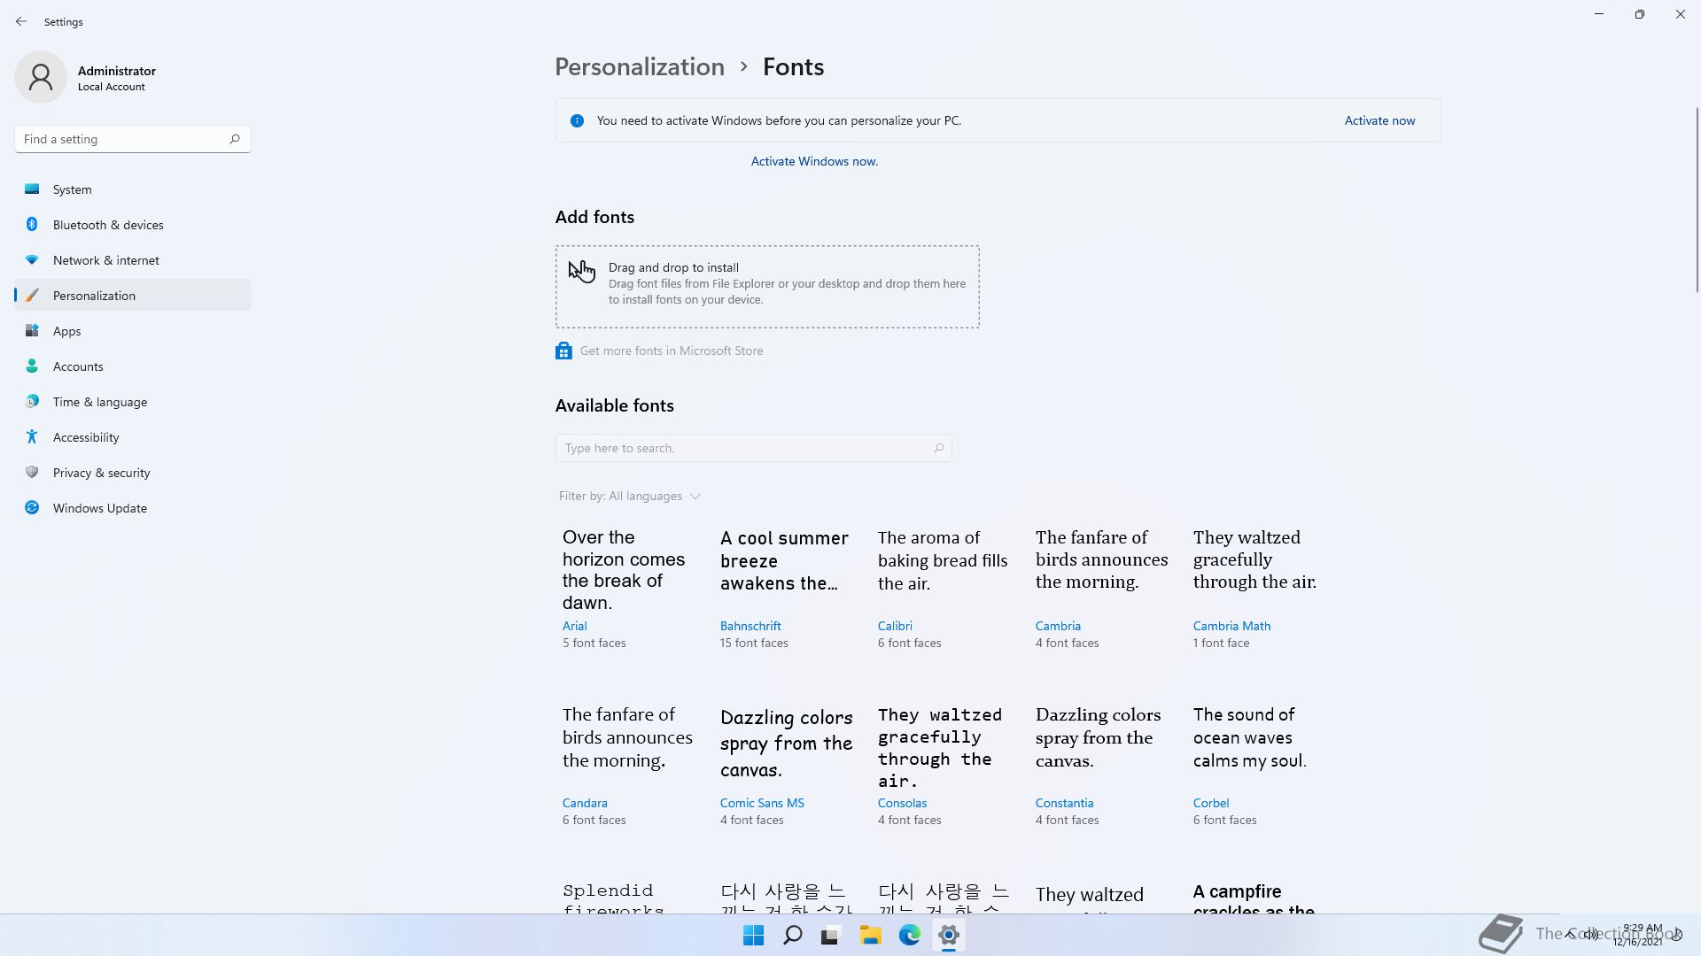Click the Activate now button

1379,120
